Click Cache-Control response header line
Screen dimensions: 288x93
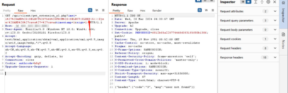point(157,43)
